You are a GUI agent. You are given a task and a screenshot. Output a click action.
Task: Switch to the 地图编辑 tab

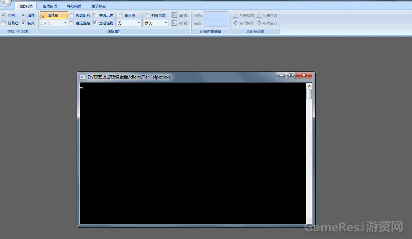(x=25, y=6)
